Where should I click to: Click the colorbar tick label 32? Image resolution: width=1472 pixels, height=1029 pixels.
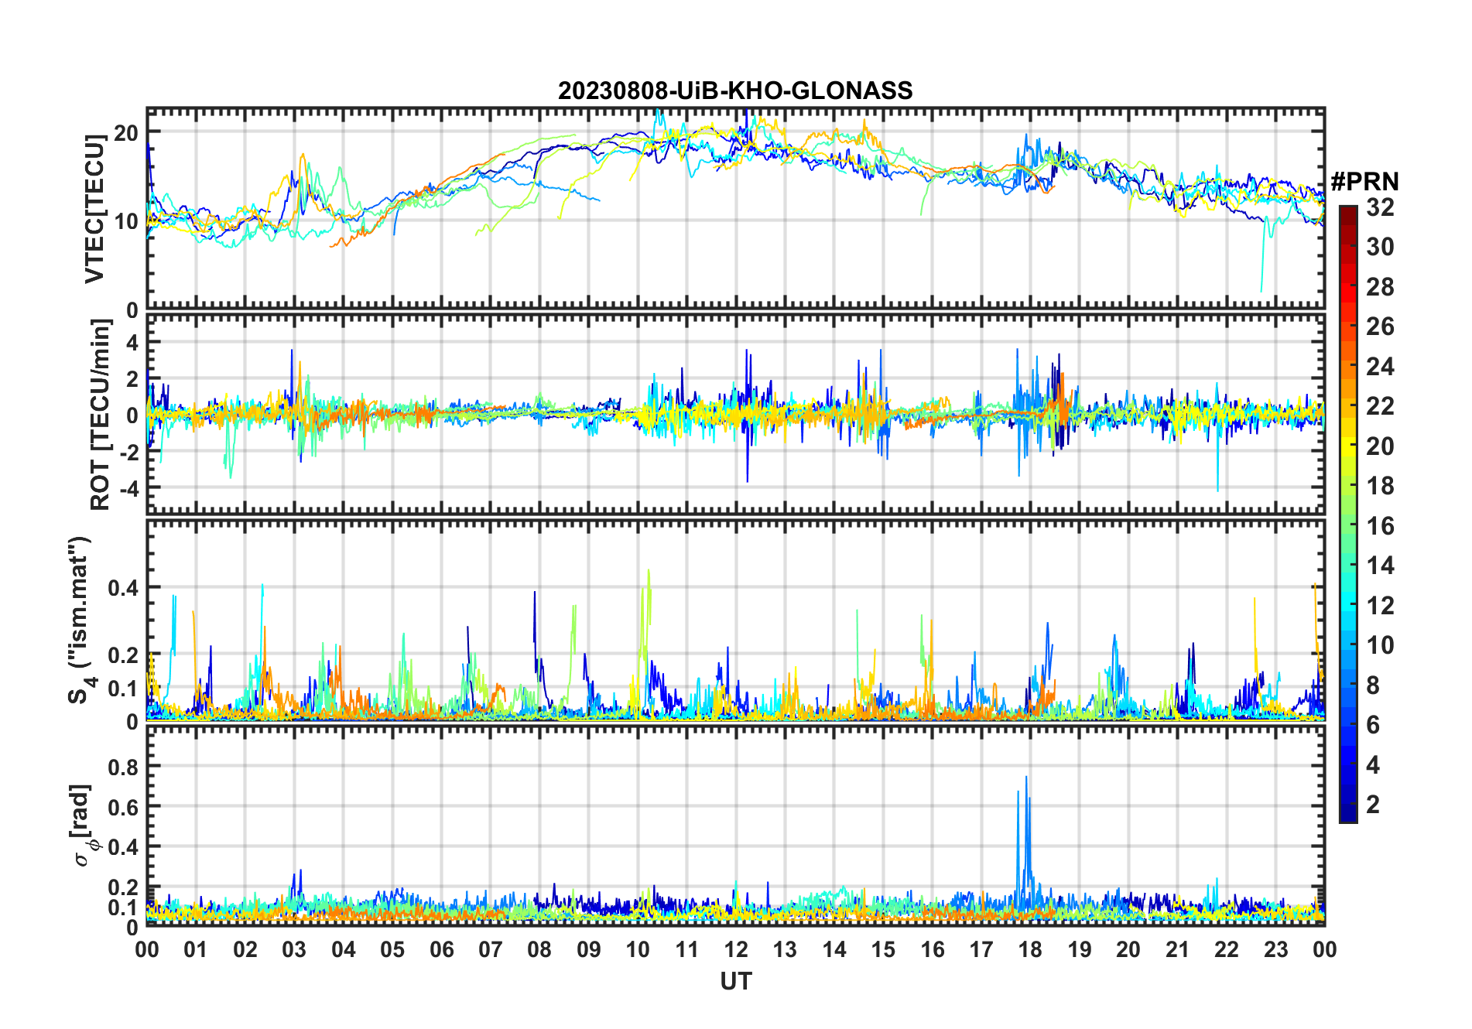[1380, 207]
